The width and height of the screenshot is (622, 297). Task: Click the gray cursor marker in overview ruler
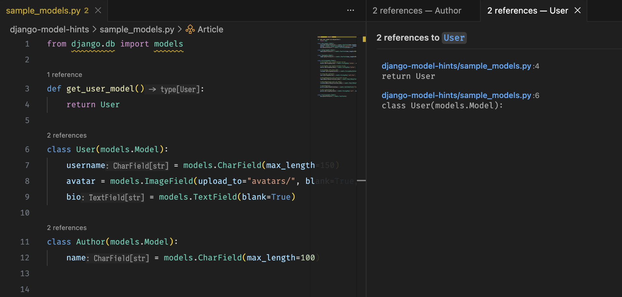362,181
